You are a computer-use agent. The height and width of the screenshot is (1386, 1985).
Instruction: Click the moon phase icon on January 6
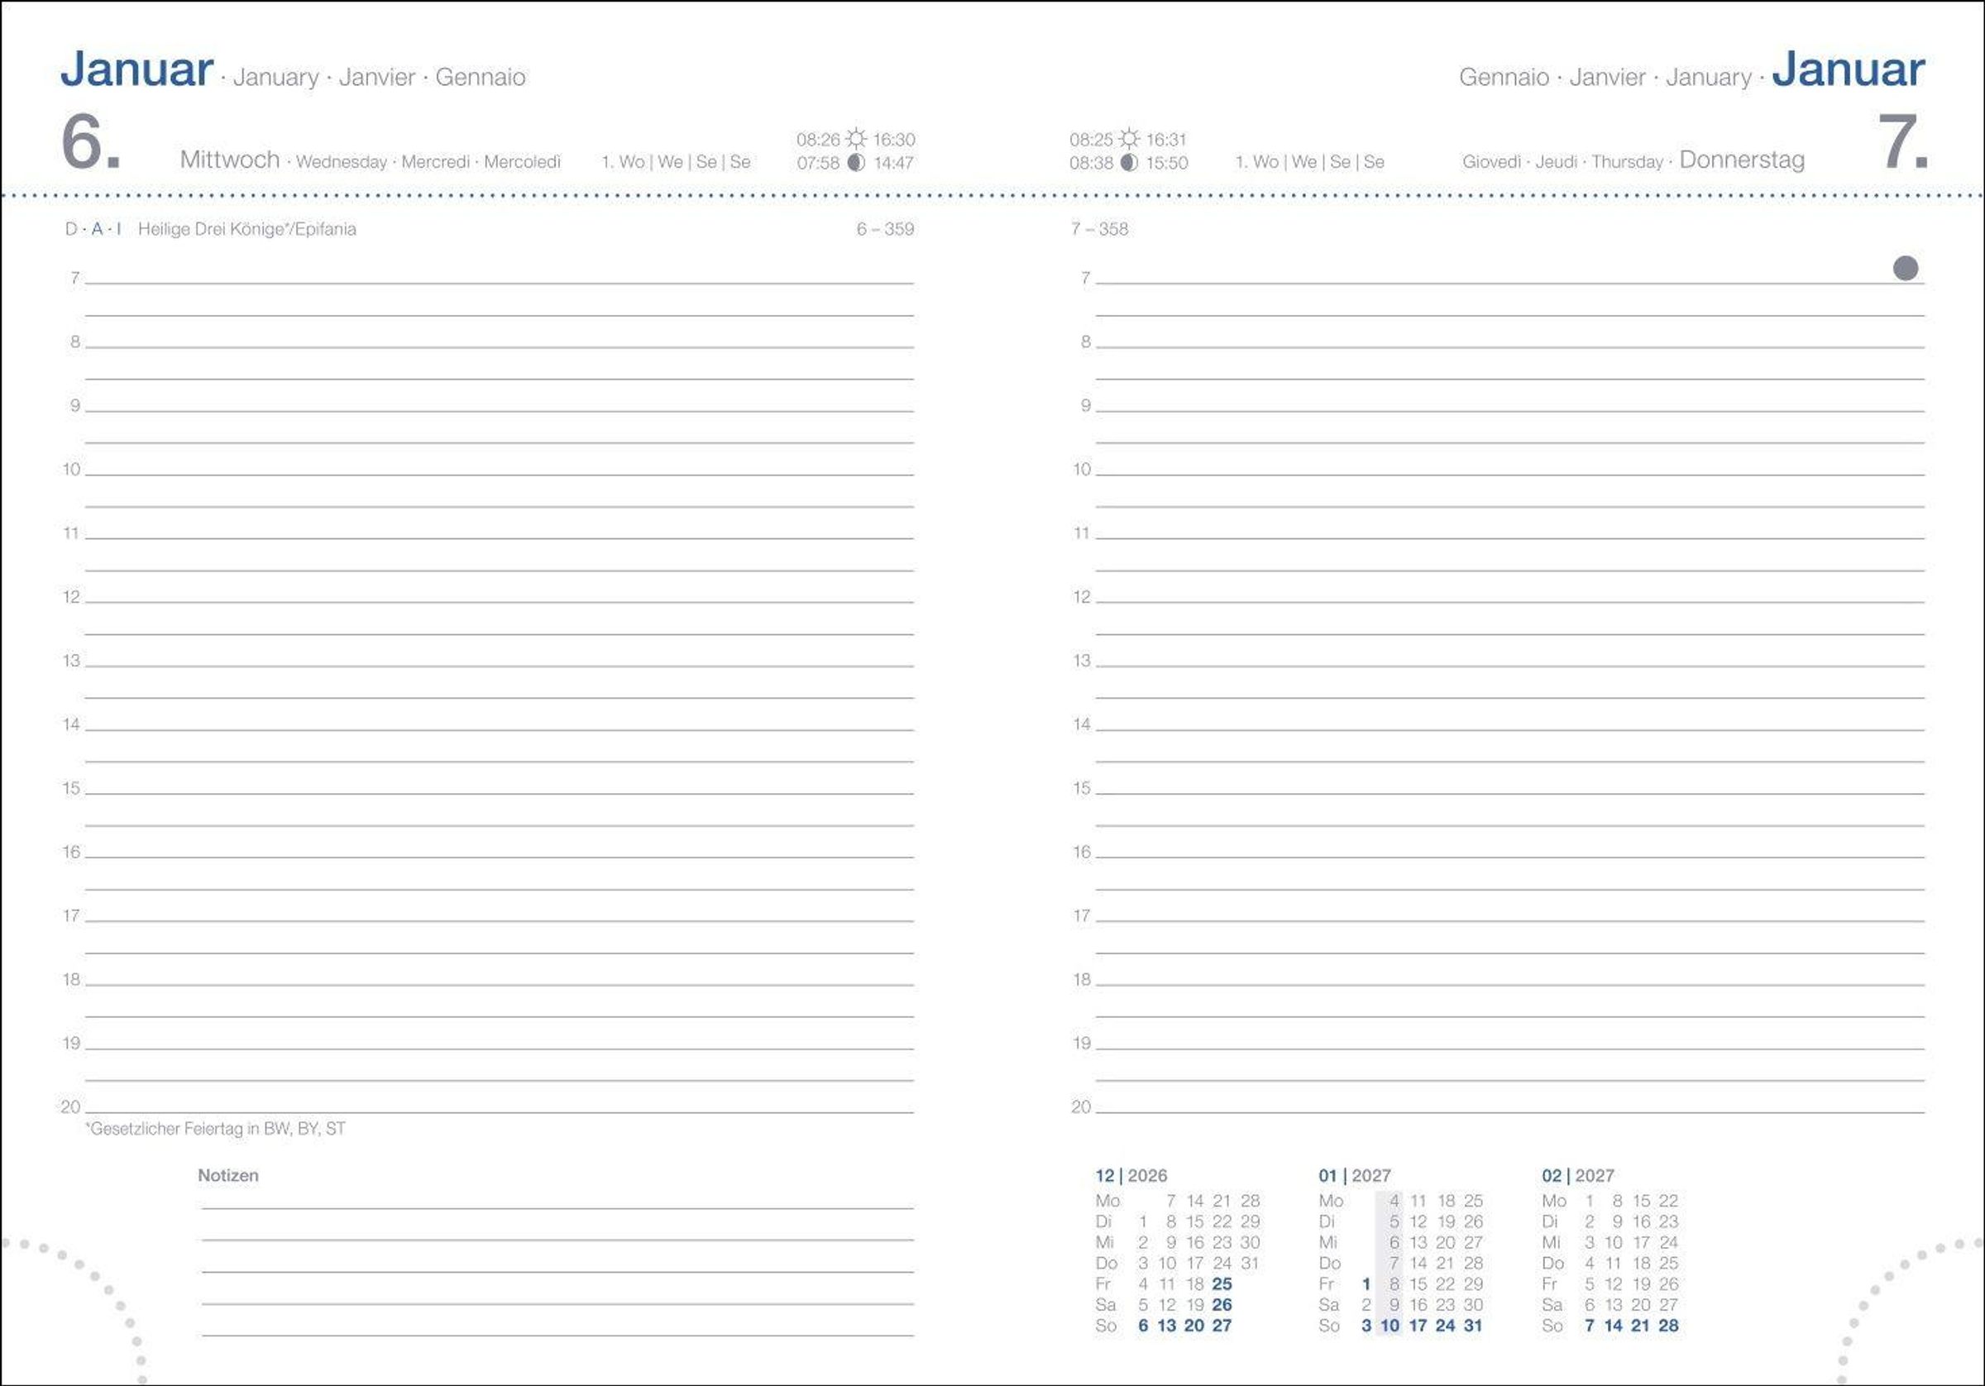pos(856,163)
